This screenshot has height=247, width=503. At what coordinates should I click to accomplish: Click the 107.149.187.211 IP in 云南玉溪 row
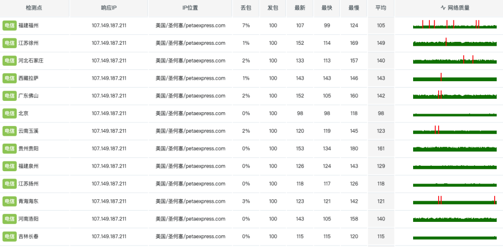pyautogui.click(x=109, y=131)
